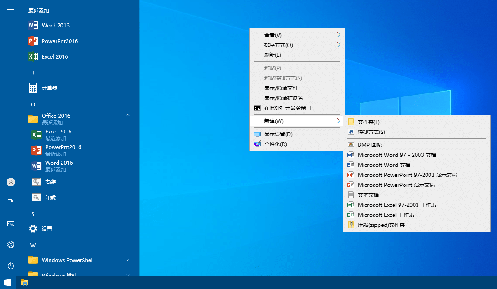The width and height of the screenshot is (497, 289).
Task: Click the 最近添加 heading
Action: pos(39,11)
